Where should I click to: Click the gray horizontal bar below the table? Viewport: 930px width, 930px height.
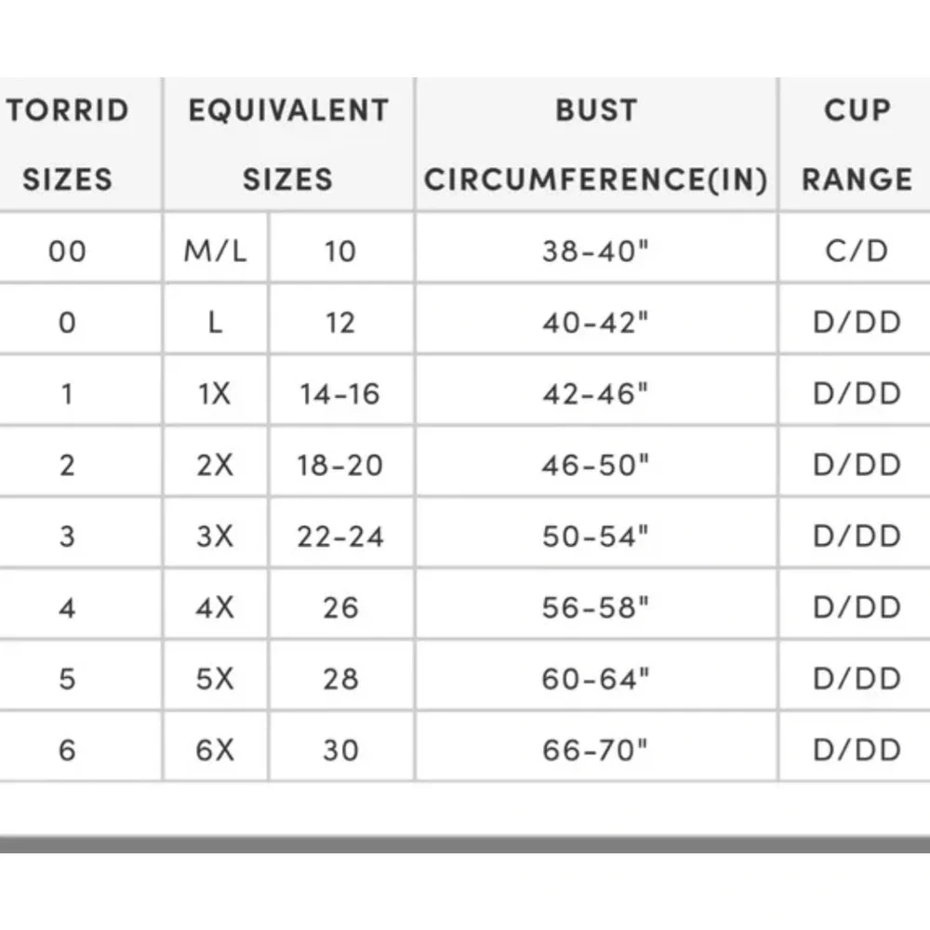465,844
